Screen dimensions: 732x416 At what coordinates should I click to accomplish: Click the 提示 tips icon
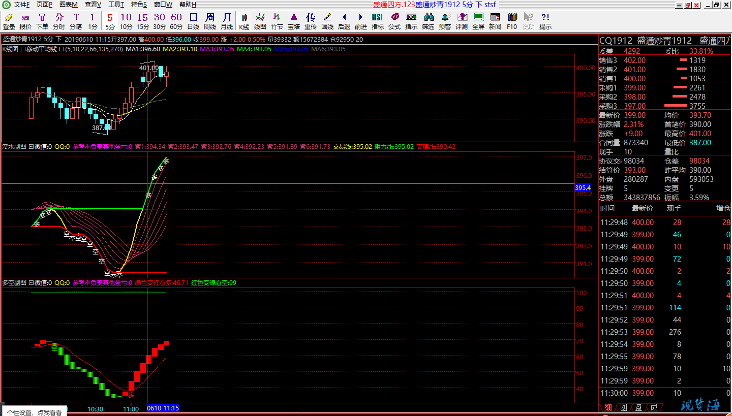[545, 21]
